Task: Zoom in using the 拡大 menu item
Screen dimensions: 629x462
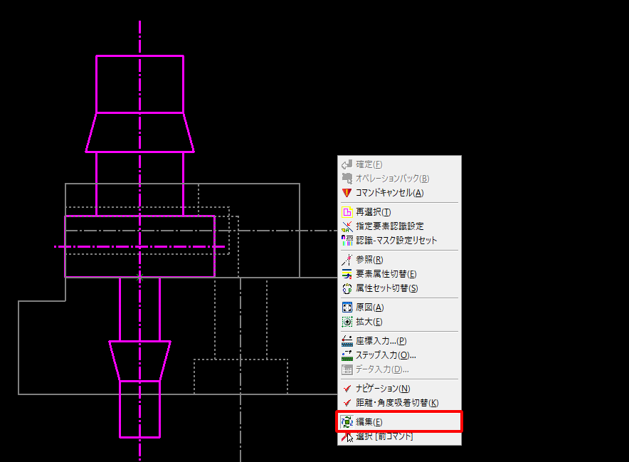Action: pos(369,322)
